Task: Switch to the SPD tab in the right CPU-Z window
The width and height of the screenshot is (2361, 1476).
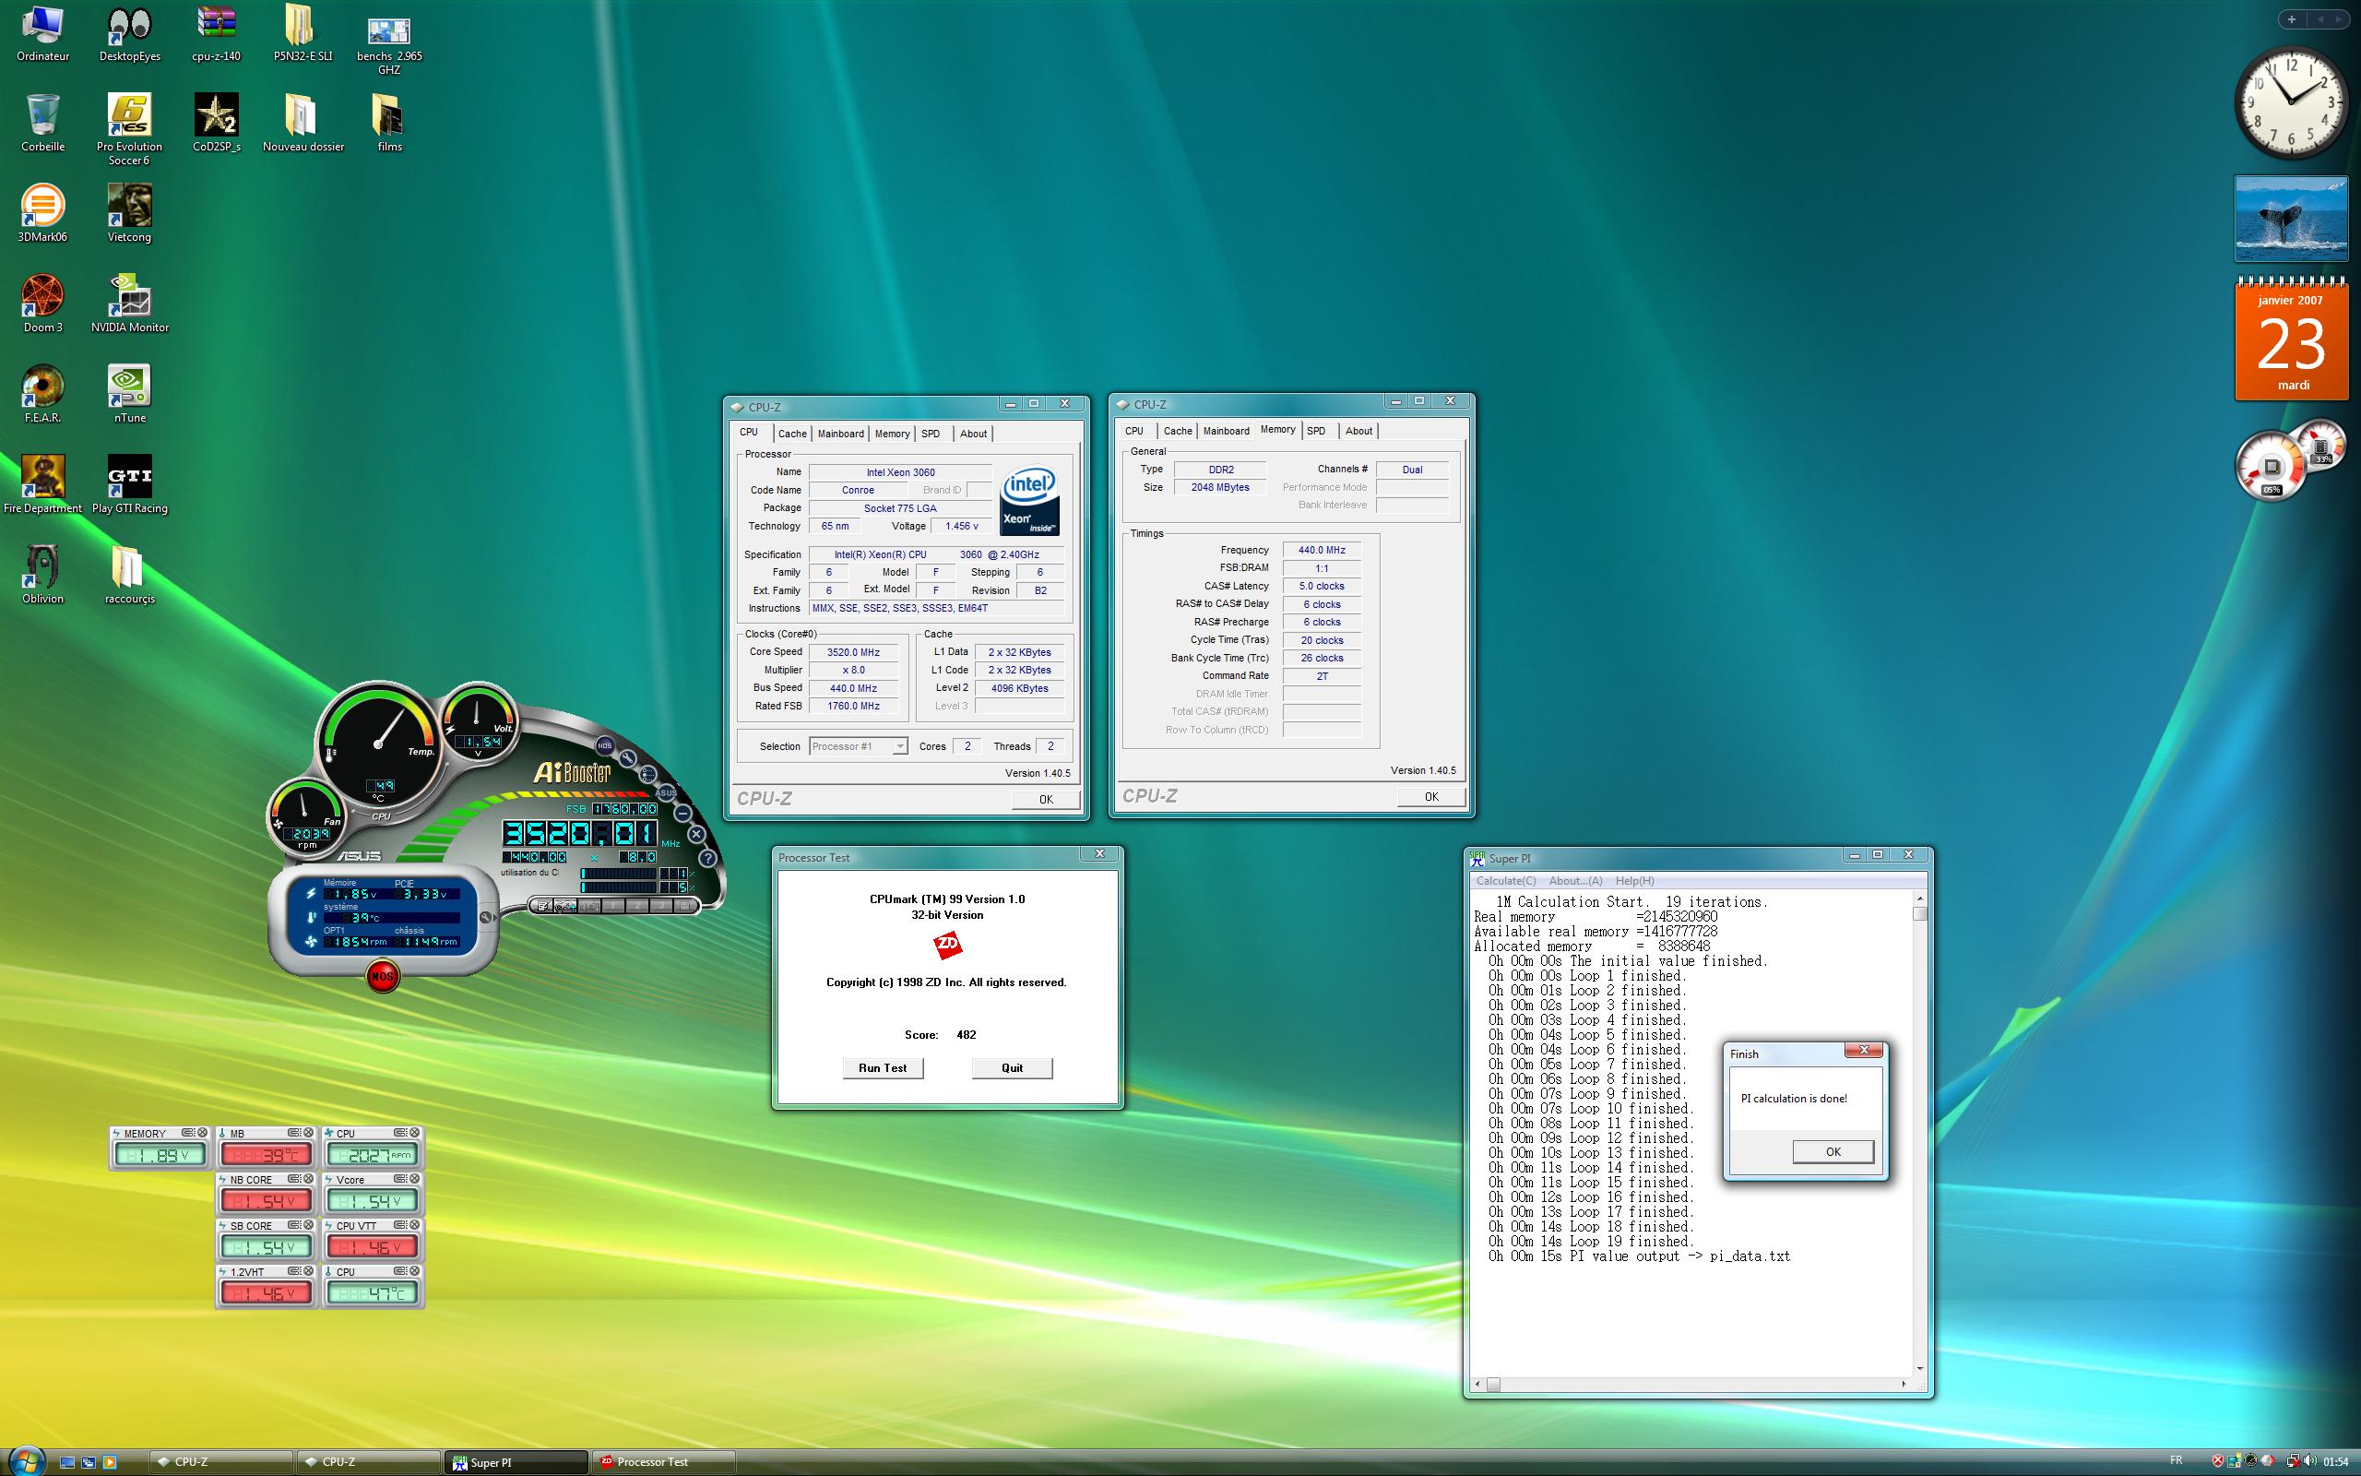Action: (1315, 431)
